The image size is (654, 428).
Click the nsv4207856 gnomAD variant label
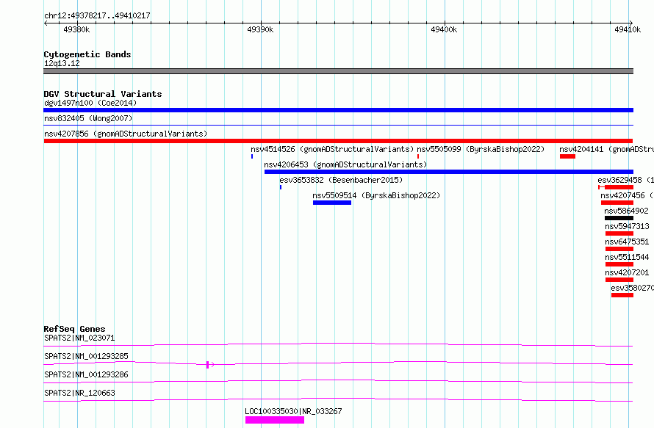click(x=126, y=134)
